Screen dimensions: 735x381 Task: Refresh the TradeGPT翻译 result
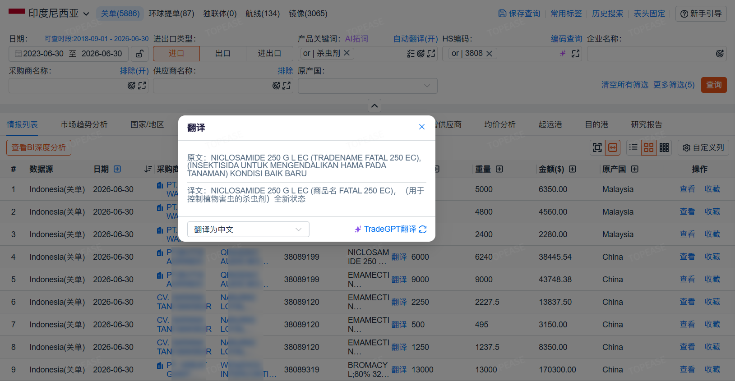[423, 230]
